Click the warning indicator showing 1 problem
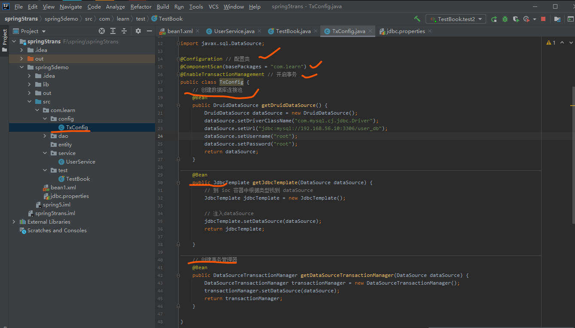This screenshot has width=575, height=328. pos(551,43)
